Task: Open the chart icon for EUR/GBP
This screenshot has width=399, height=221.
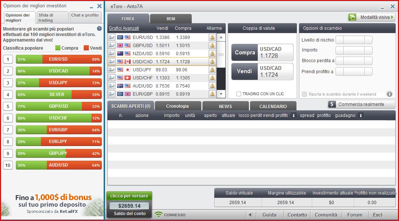Action: pyautogui.click(x=112, y=94)
